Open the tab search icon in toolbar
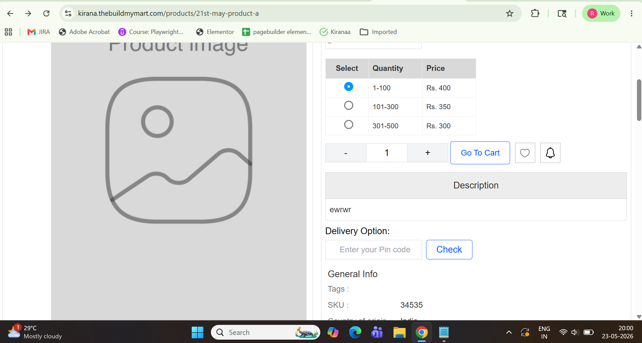Screen dimensions: 642x343 click(562, 13)
